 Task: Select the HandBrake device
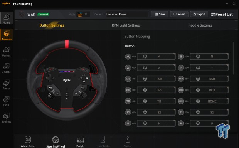(x=103, y=142)
